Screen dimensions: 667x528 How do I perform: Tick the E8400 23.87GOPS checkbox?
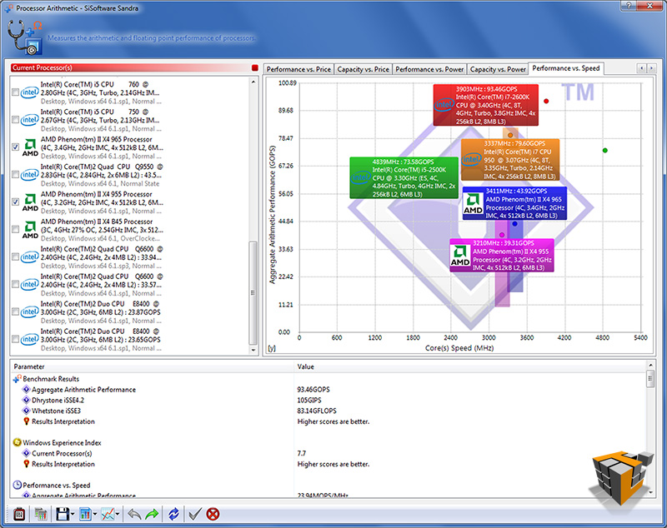pos(15,311)
